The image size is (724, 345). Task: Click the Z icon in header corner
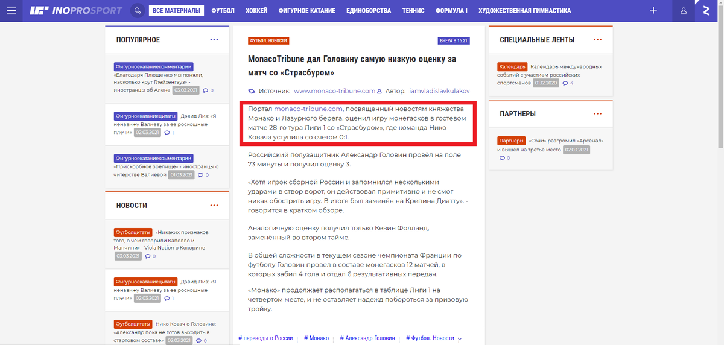(x=705, y=11)
